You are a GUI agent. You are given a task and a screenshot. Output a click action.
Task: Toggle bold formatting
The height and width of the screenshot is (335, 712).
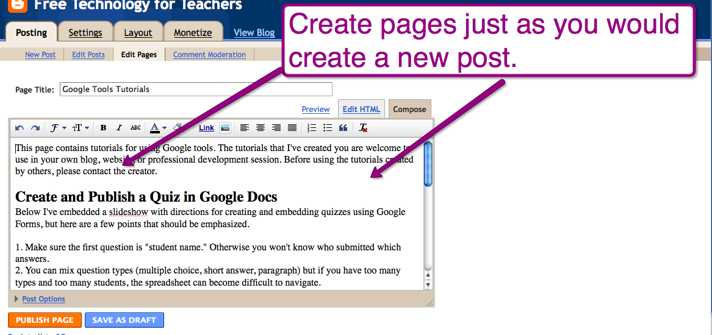click(103, 129)
